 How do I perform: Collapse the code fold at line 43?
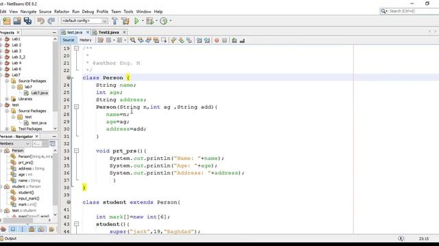click(x=76, y=224)
